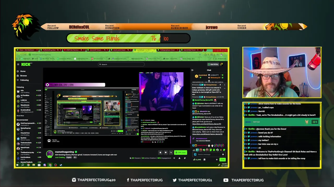Switch to ExplodinBeef Stream tab
This screenshot has width=334, height=187.
click(x=192, y=50)
